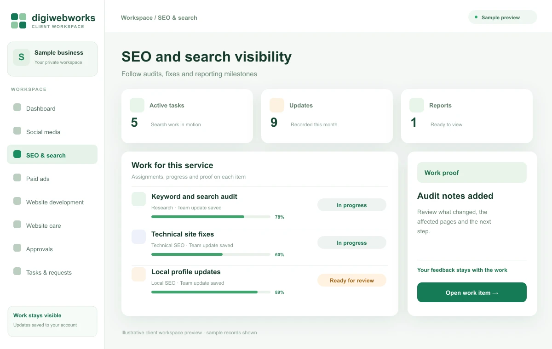
Task: Click the digiwebworks logo icon
Action: (x=18, y=21)
